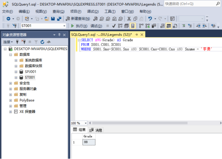Close the 对象资源管理器 panel
This screenshot has width=222, height=159.
click(x=64, y=35)
